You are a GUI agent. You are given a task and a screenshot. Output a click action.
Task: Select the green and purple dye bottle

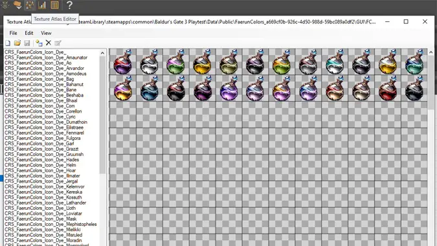point(176,62)
